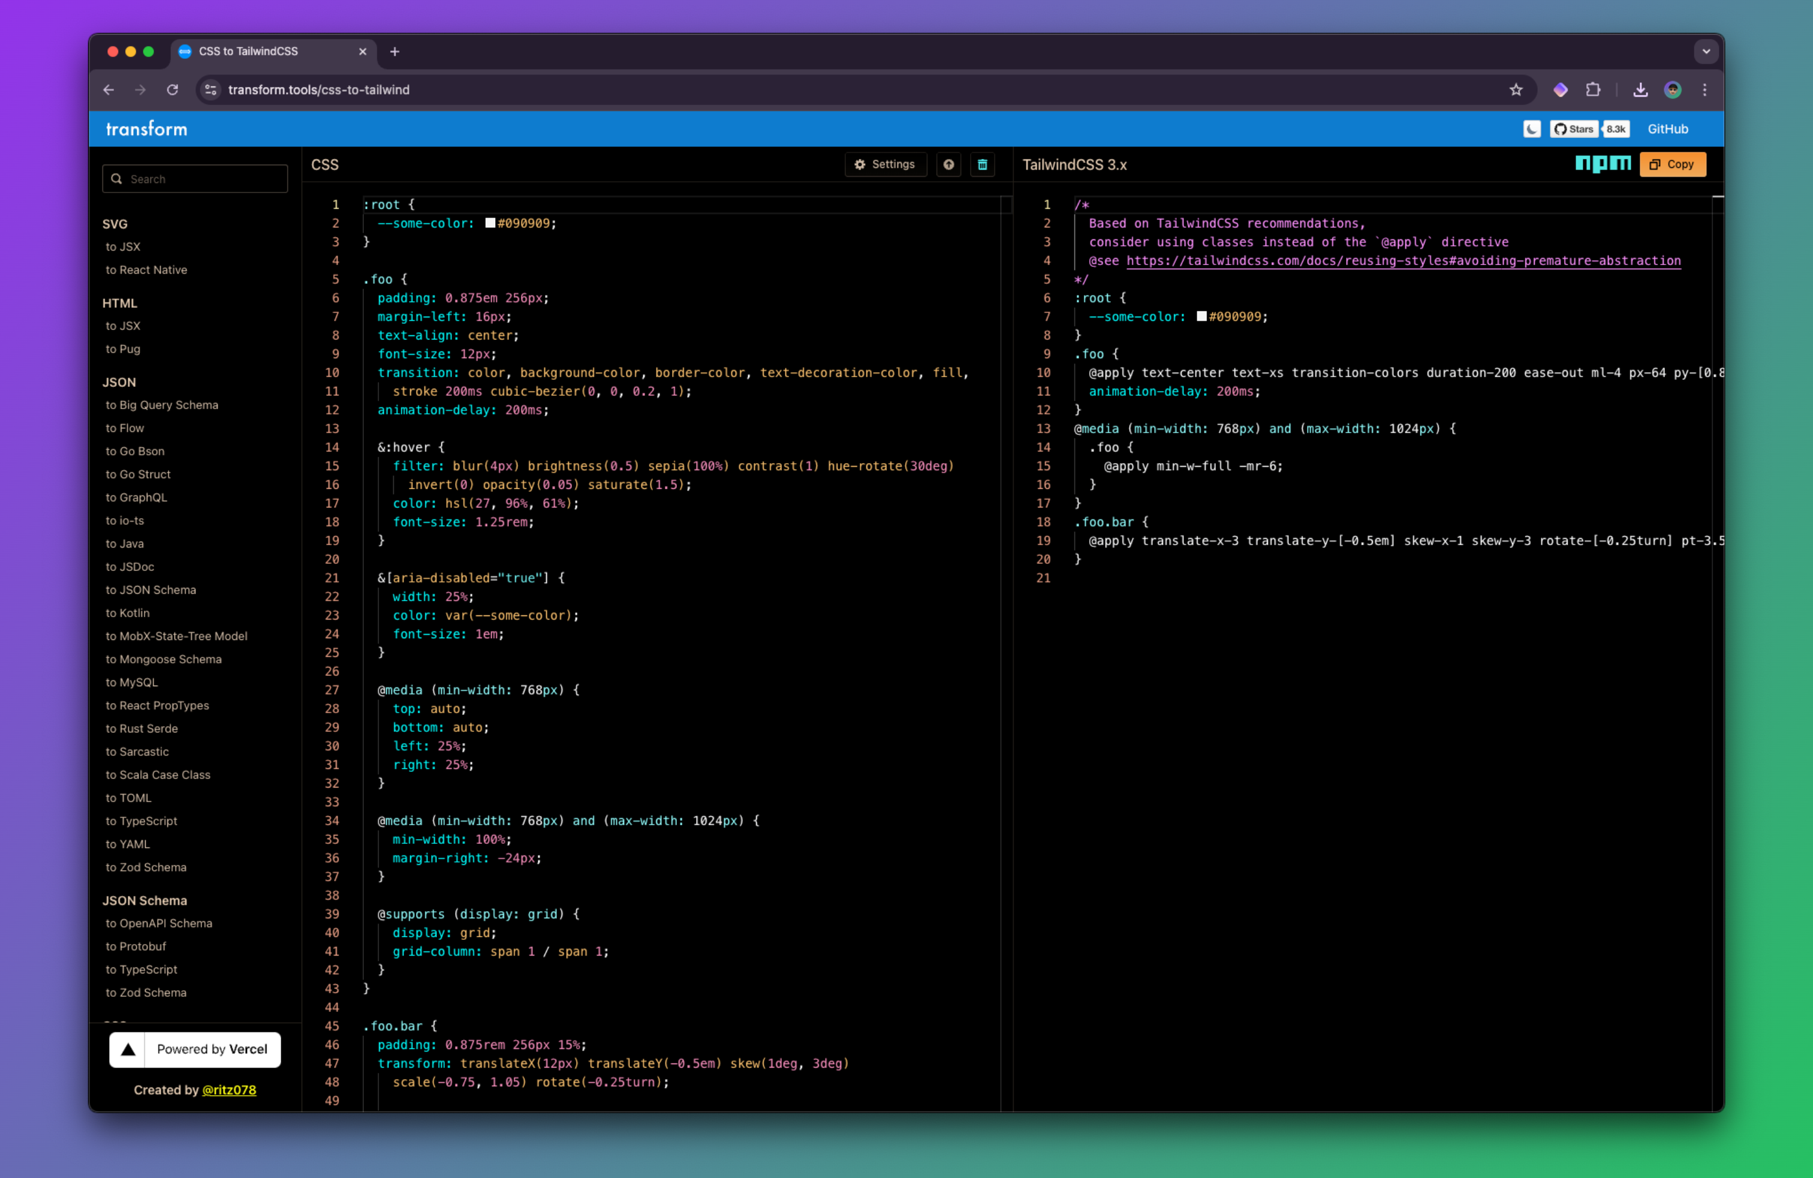Choose to GraphQL converter
The image size is (1813, 1178).
[x=136, y=498]
